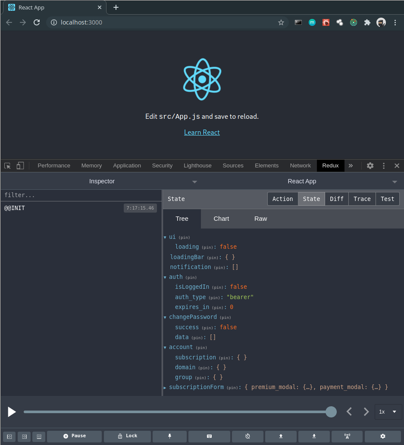Click the timeline slider handle
Viewport: 404px width, 445px height.
pyautogui.click(x=331, y=412)
